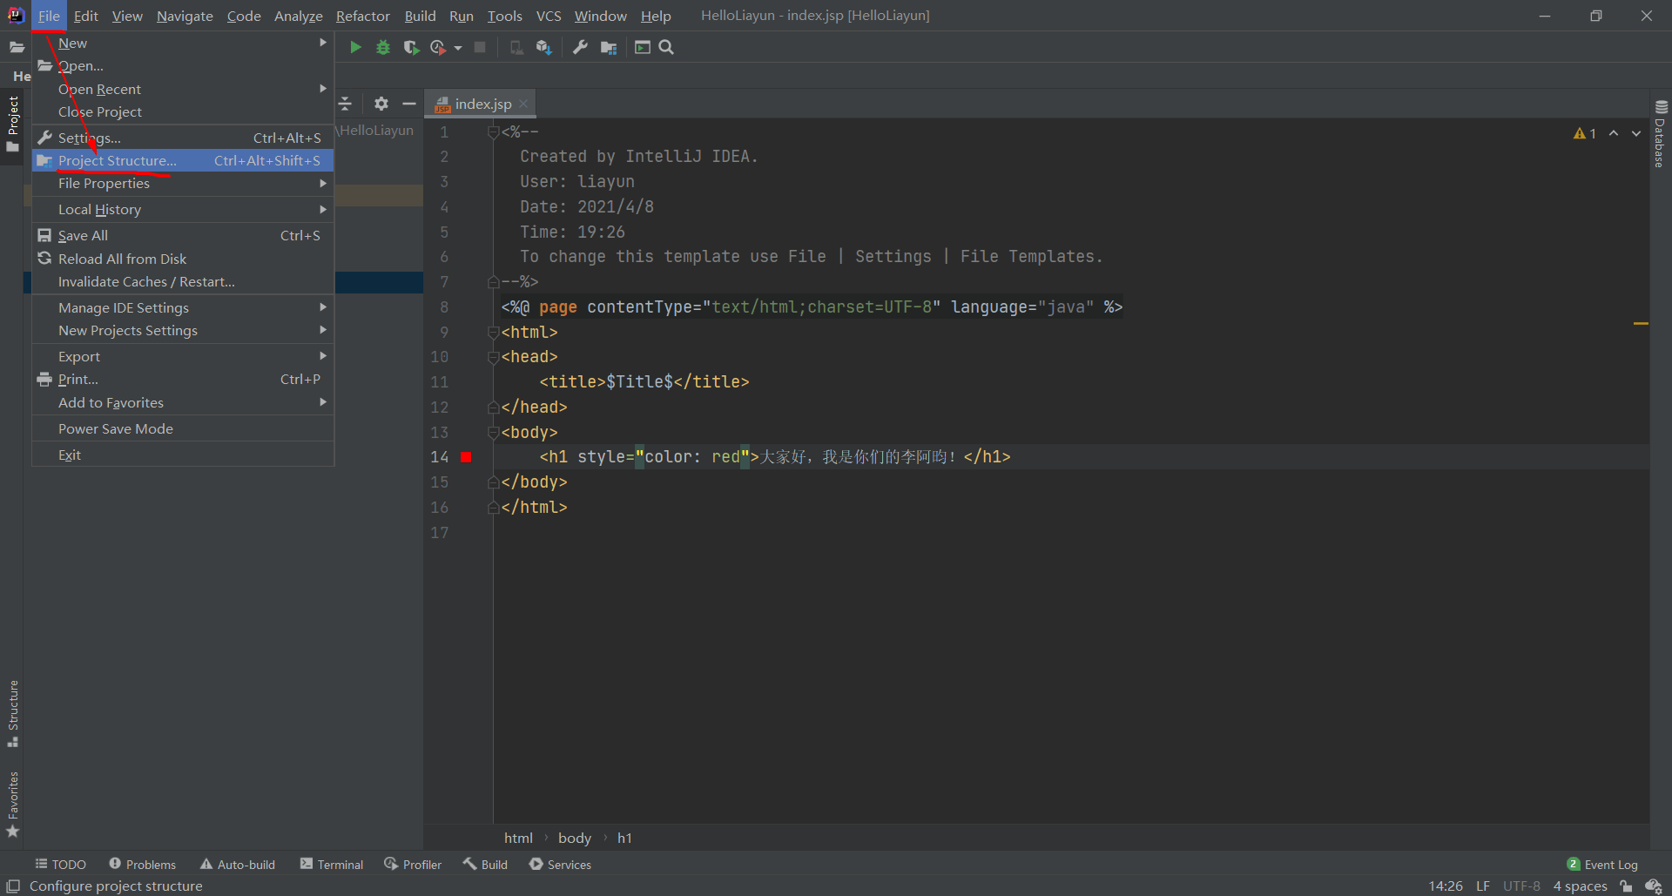Viewport: 1672px width, 896px height.
Task: Open the Problems tool window
Action: (142, 865)
